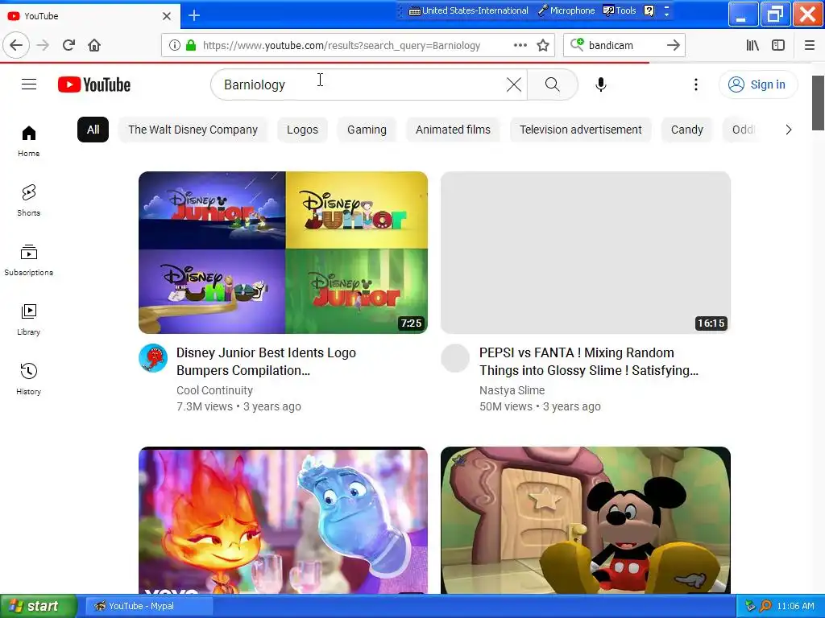Viewport: 825px width, 618px height.
Task: Open PEPSI vs FANTA video title link
Action: point(589,361)
